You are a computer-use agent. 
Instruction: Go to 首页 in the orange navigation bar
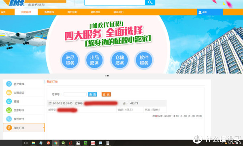pos(3,12)
